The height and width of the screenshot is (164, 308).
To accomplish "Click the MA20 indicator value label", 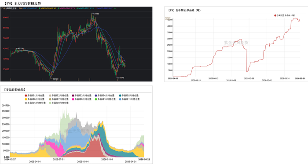I will [67, 8].
